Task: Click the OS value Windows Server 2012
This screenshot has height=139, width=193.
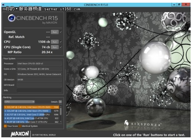Action: (x=39, y=74)
